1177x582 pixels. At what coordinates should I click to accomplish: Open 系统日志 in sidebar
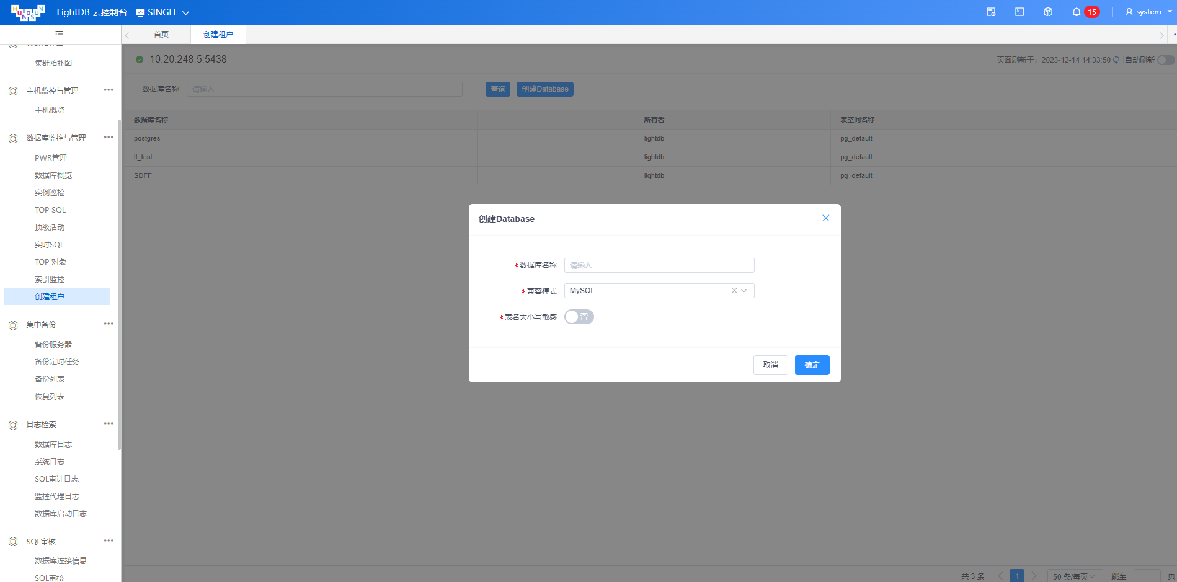point(50,462)
